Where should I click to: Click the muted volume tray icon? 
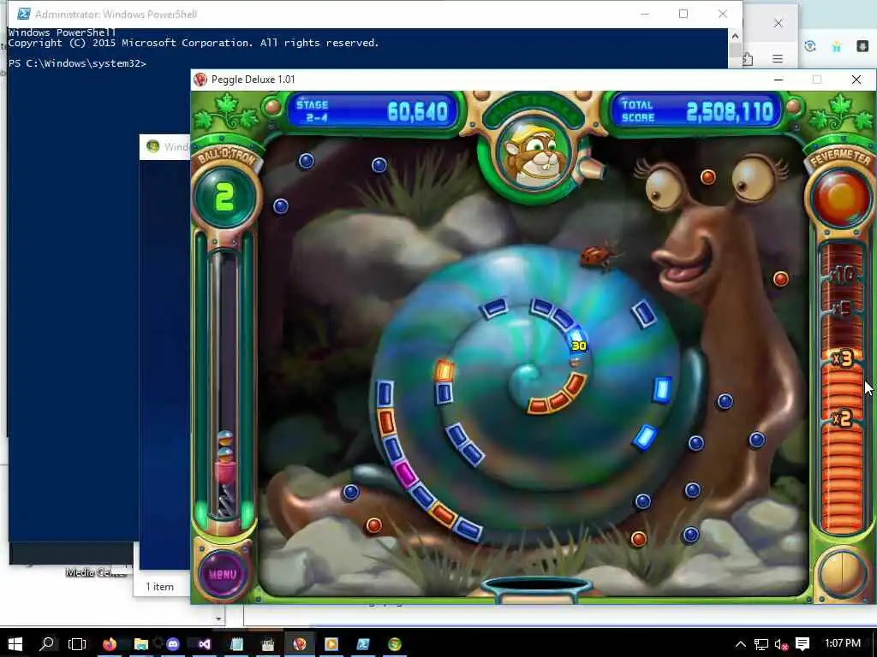781,644
